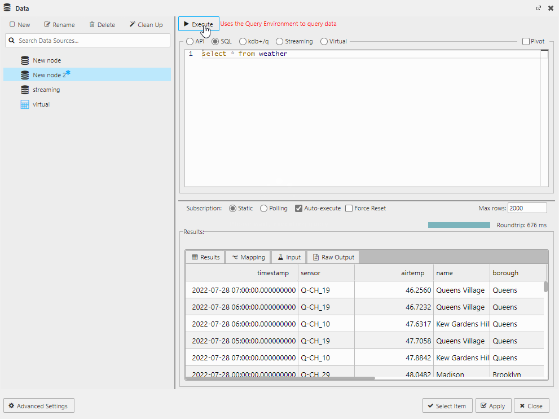
Task: Click the pop-out expand icon at top right
Action: coord(539,8)
